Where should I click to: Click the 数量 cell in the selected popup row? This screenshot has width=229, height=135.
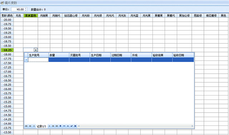[59, 60]
